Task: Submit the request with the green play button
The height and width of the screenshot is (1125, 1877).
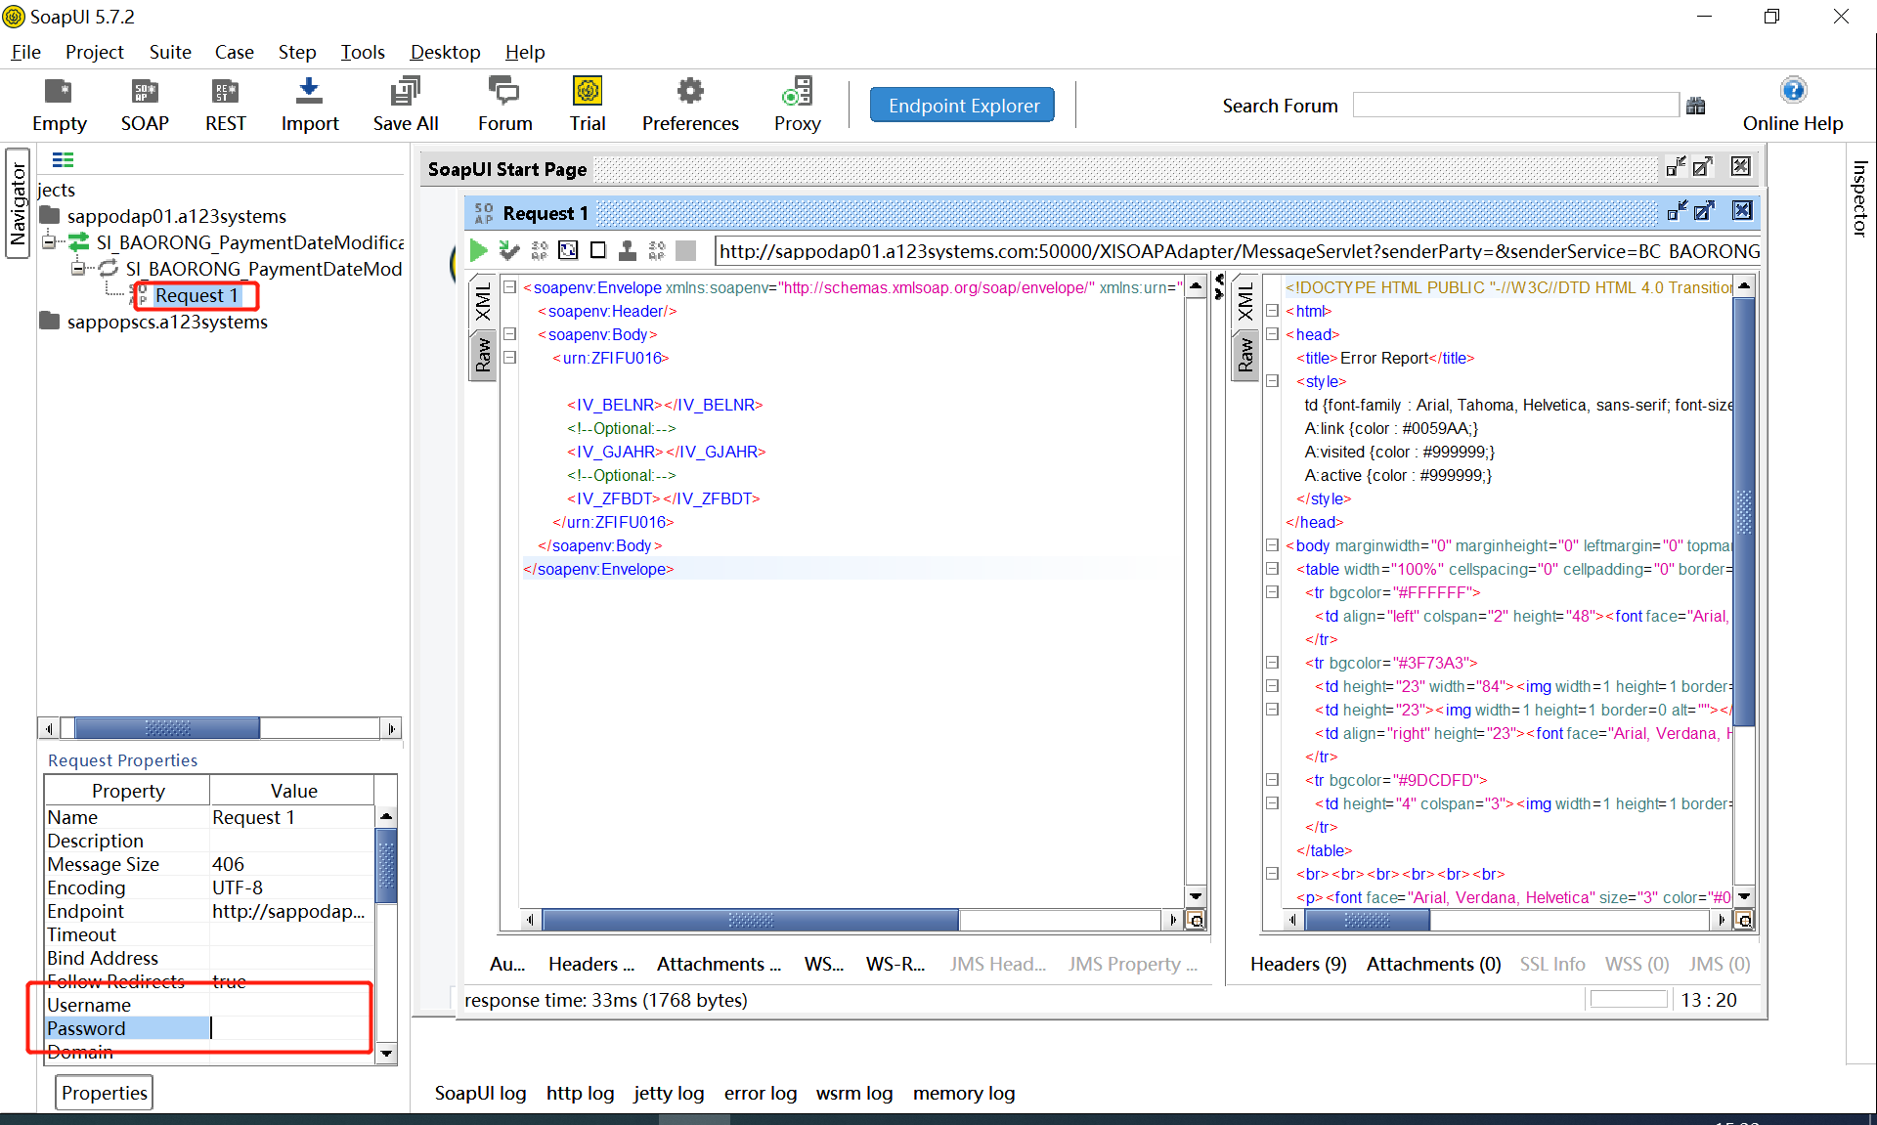Action: [479, 251]
